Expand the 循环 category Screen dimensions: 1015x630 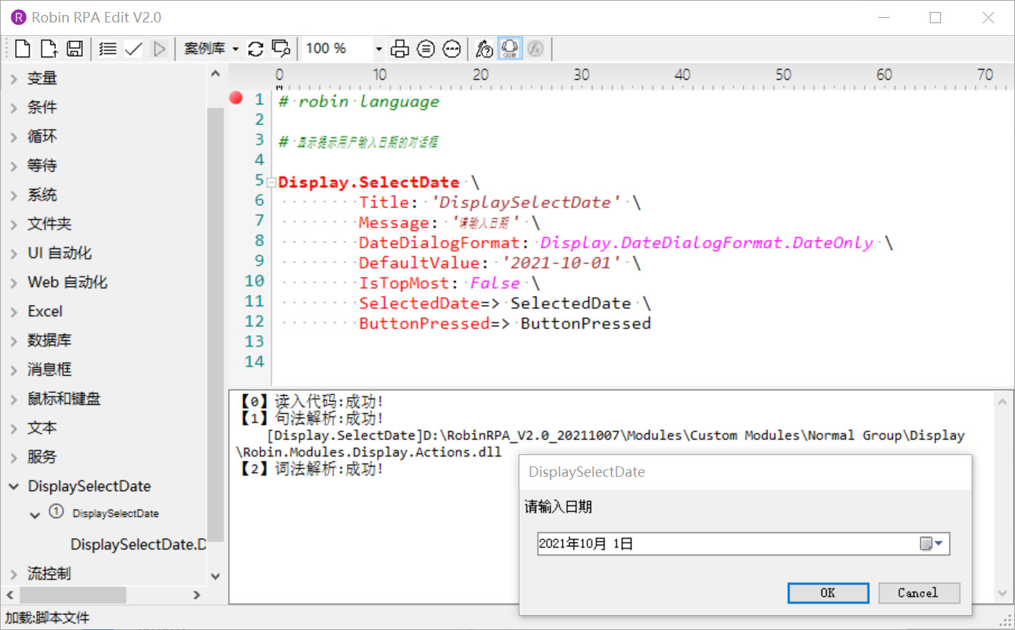13,137
